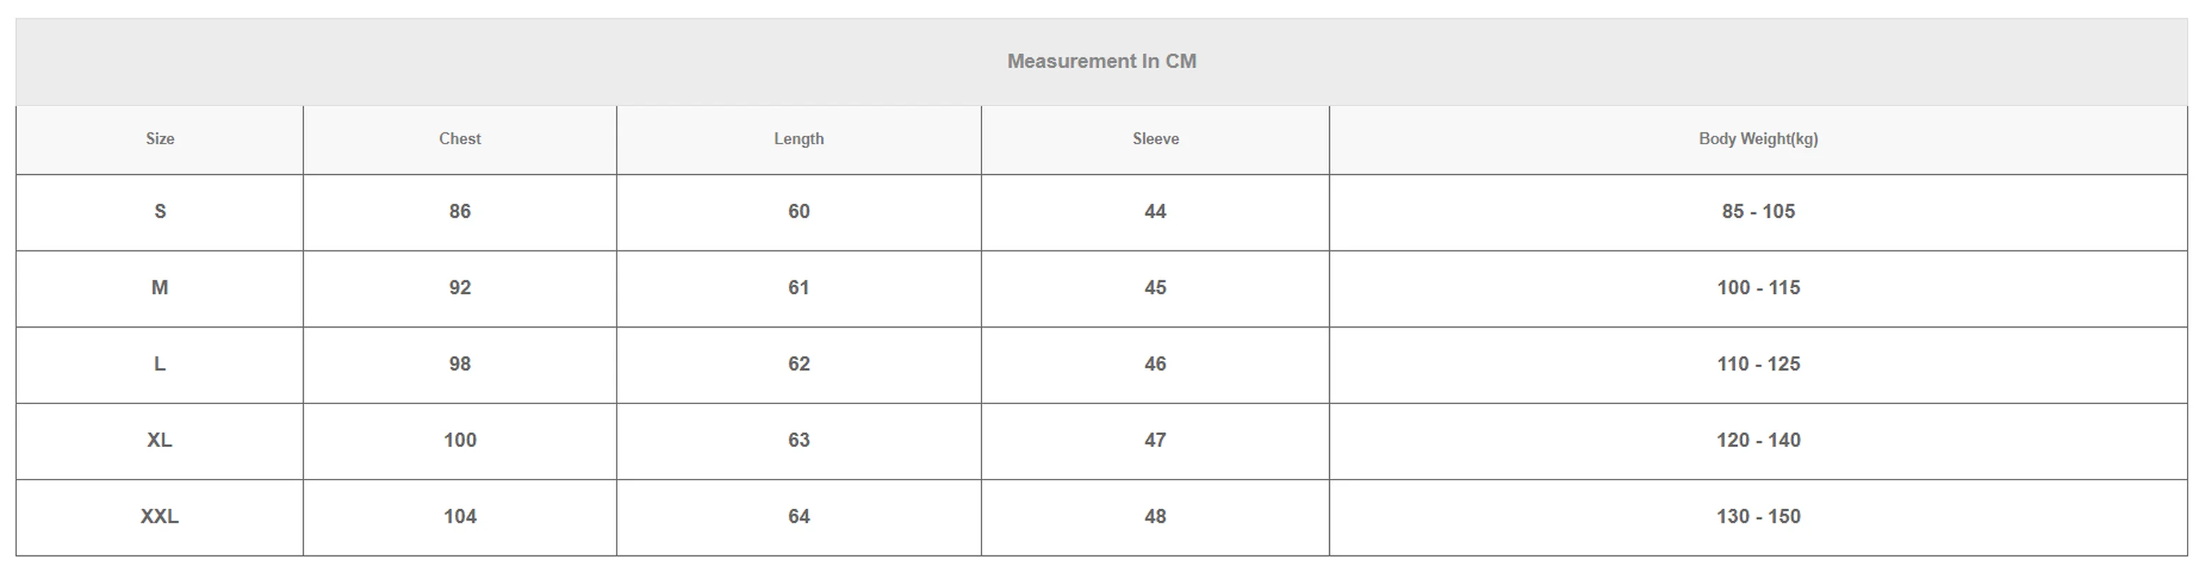The width and height of the screenshot is (2199, 566).
Task: Click sleeve value 45
Action: [x=1155, y=288]
